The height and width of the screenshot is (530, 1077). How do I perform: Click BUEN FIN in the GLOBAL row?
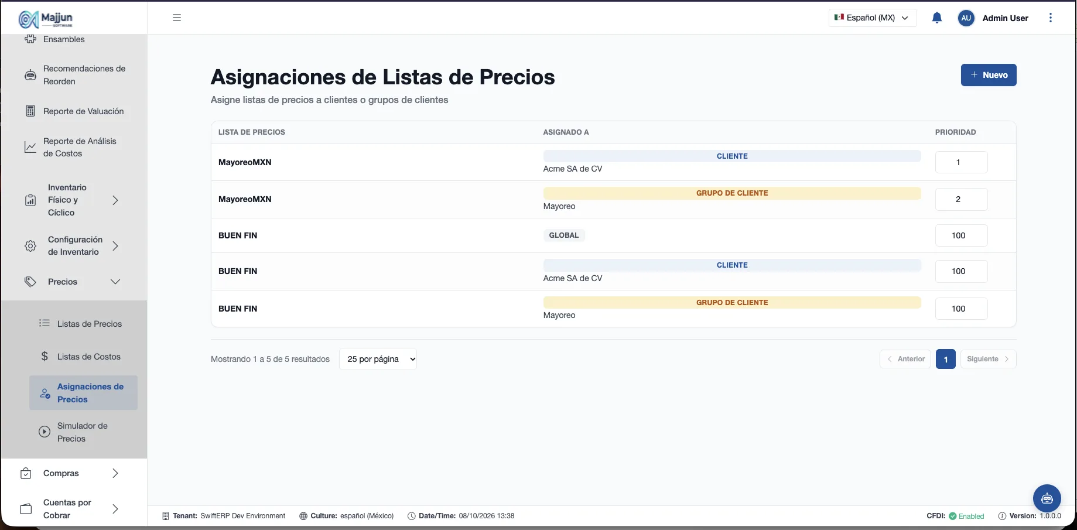[238, 235]
